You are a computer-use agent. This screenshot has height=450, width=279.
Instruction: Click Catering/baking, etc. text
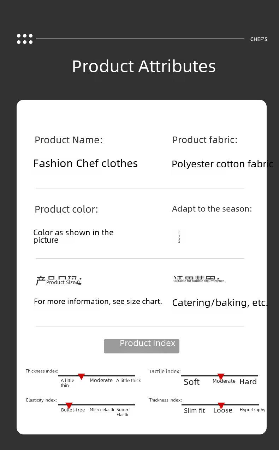pos(220,303)
